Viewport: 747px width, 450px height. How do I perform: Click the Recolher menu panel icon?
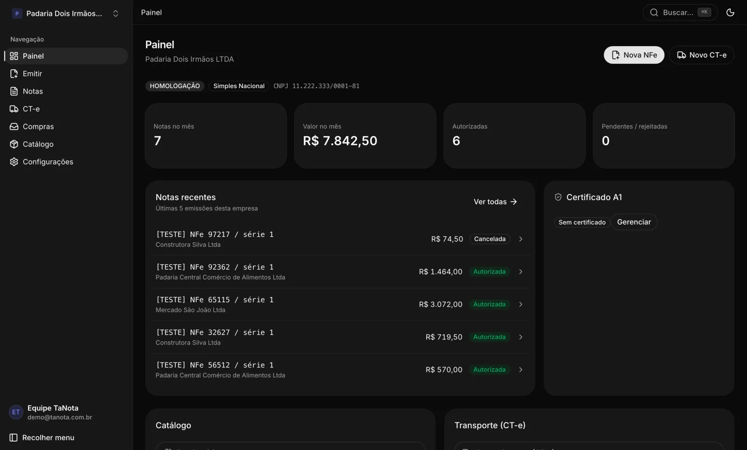[14, 438]
